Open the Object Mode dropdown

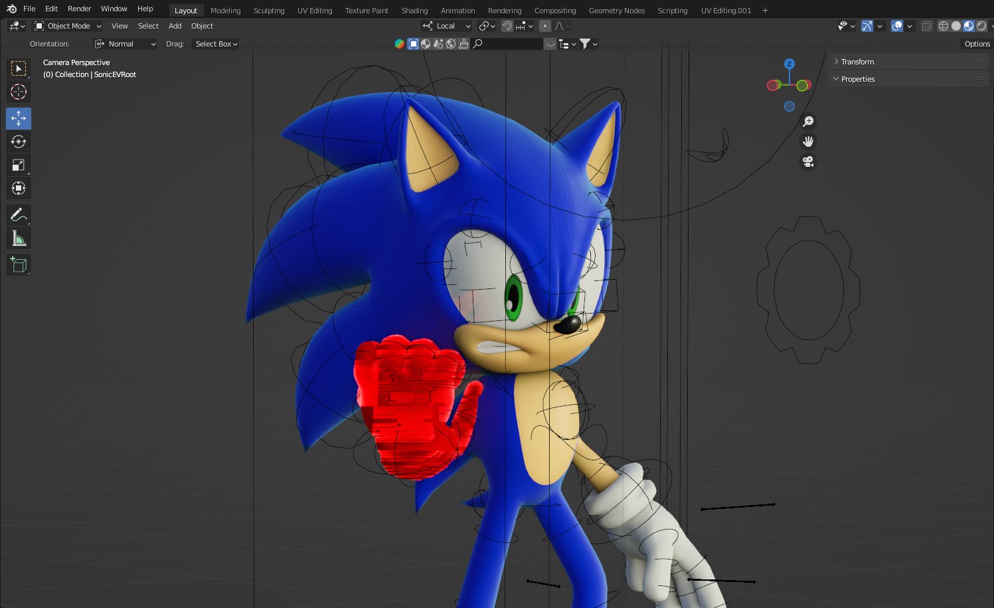click(68, 26)
